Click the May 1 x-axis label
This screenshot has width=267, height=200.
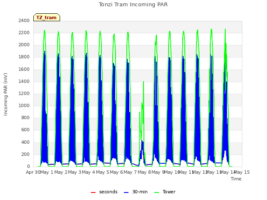pyautogui.click(x=47, y=172)
